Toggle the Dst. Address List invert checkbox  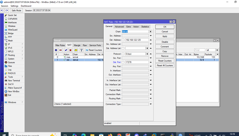coord(123,48)
